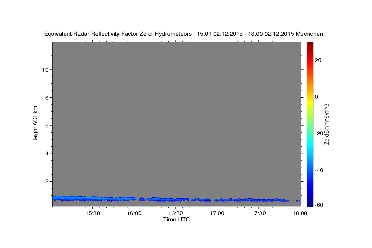Click the y-axis tick label "4"
The height and width of the screenshot is (248, 372).
[x=46, y=153]
